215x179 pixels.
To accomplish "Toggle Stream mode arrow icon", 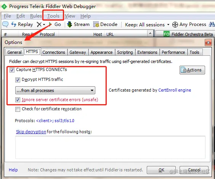I will pyautogui.click(x=69, y=24).
